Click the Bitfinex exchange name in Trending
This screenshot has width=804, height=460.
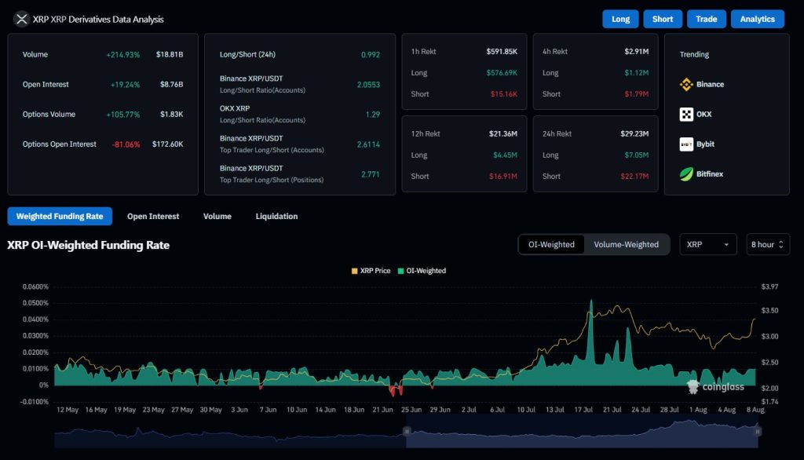710,174
